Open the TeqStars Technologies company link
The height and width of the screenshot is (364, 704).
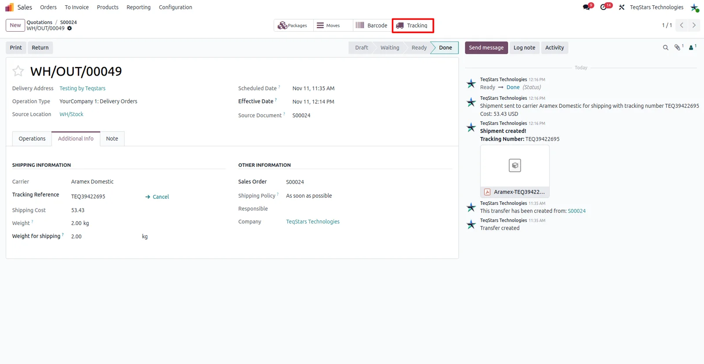[313, 222]
